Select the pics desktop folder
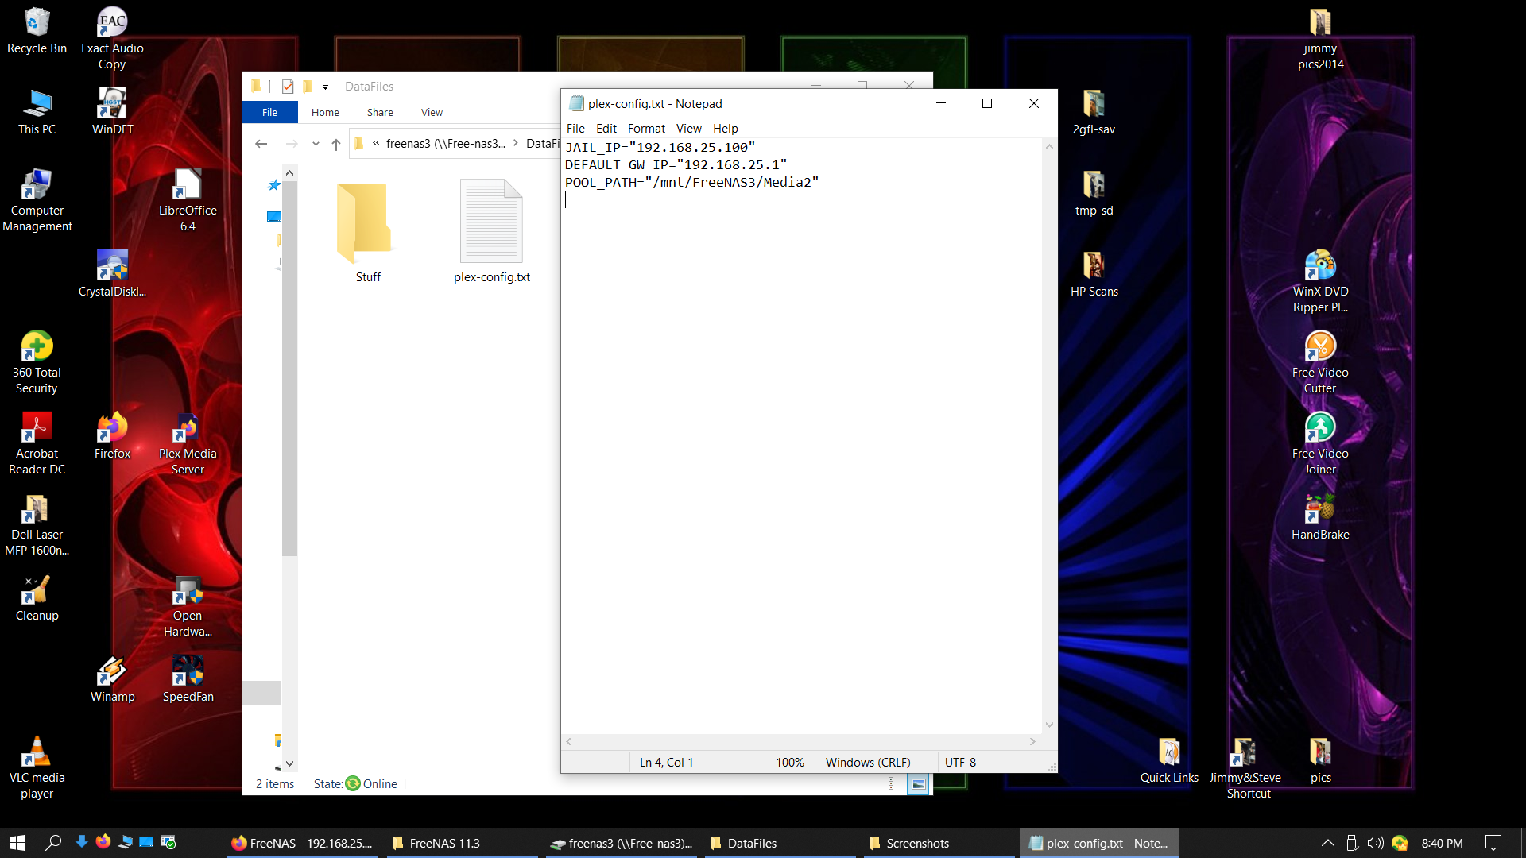Viewport: 1526px width, 858px height. 1320,760
